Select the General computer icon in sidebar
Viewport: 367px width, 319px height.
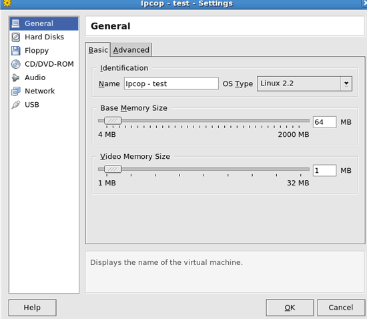(16, 23)
